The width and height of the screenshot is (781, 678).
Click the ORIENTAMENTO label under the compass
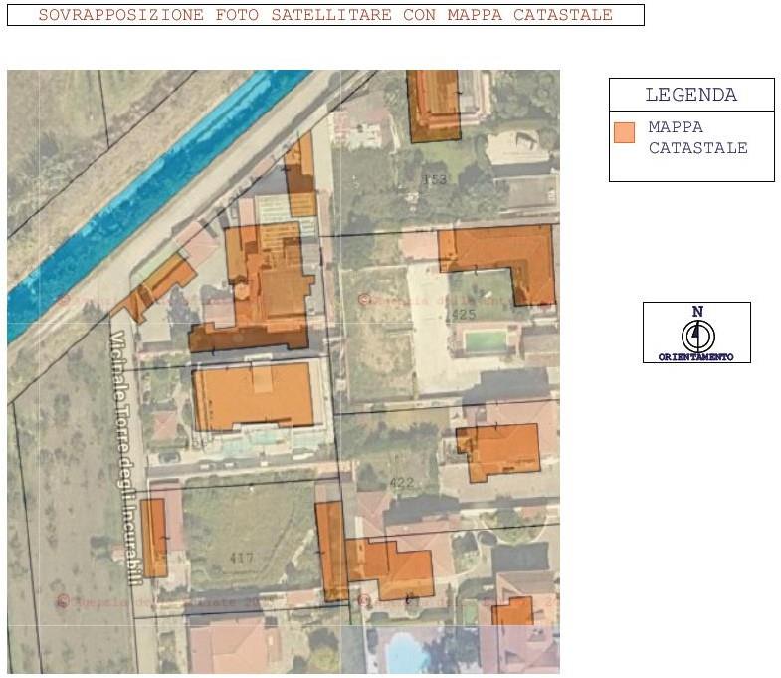click(x=696, y=356)
